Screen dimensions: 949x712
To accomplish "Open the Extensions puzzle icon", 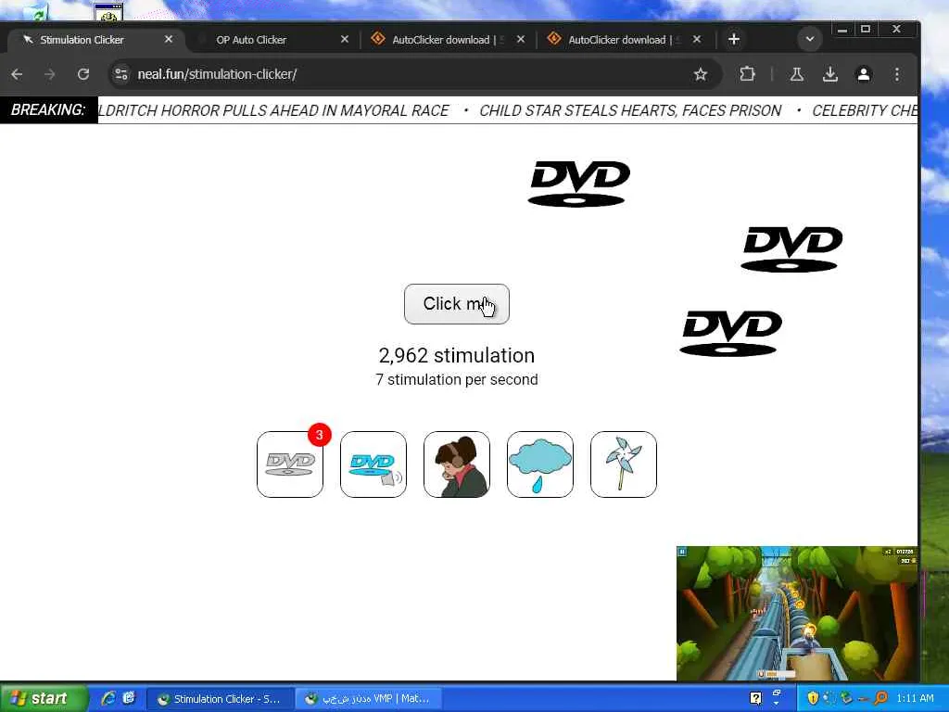I will click(x=748, y=74).
